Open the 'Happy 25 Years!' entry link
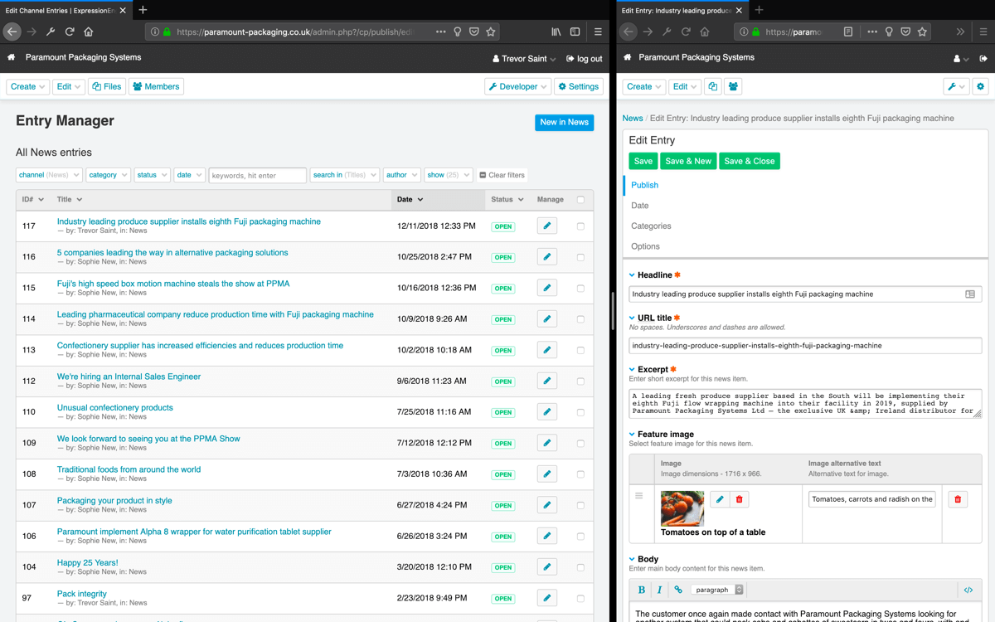 click(x=88, y=562)
